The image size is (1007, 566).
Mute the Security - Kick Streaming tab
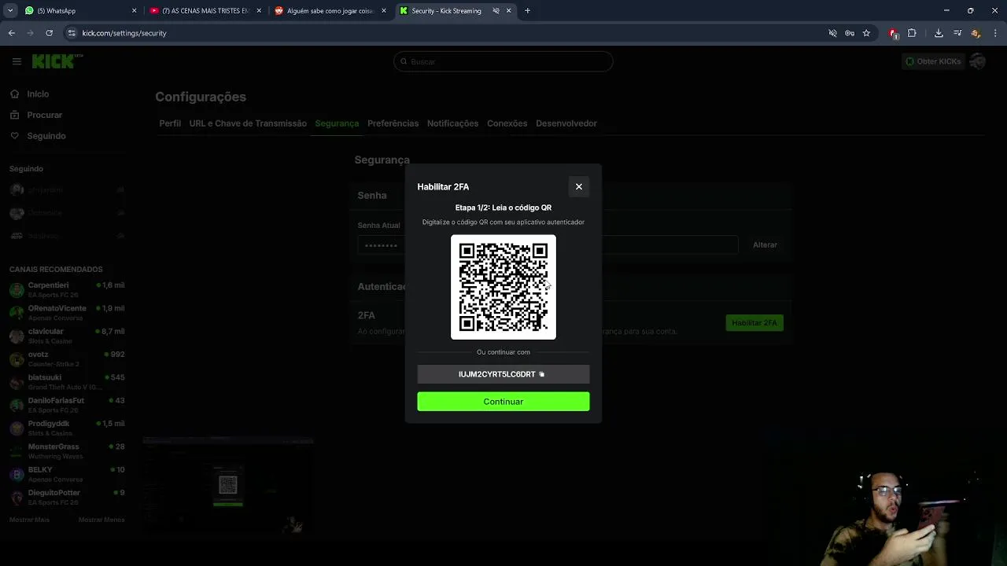tap(496, 11)
